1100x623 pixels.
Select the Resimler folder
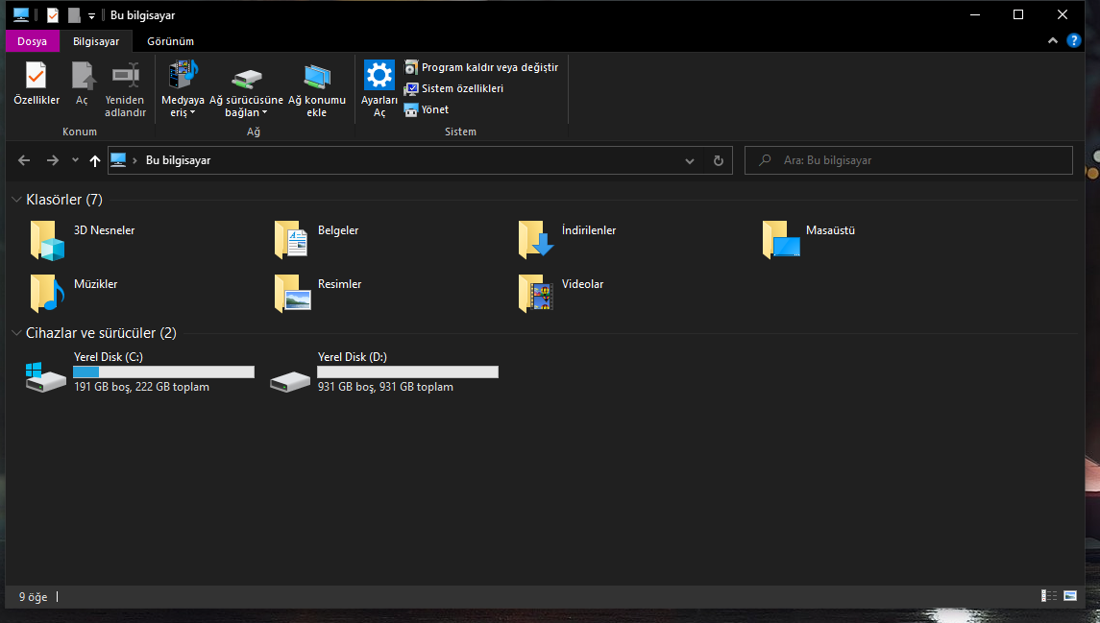tap(319, 293)
